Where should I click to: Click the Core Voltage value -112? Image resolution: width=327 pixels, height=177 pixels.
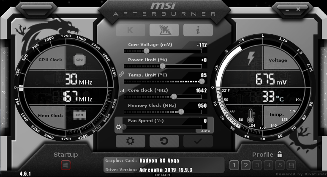202,45
